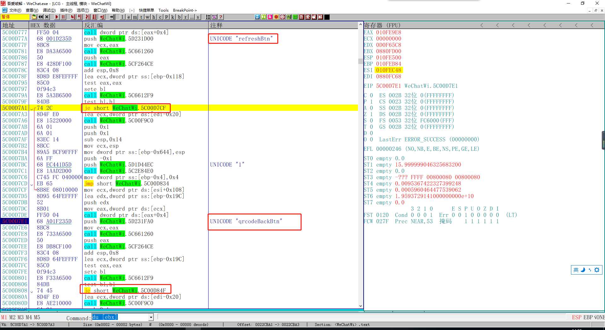605x330 pixels.
Task: Click the Execute till return icon
Action: tap(102, 17)
